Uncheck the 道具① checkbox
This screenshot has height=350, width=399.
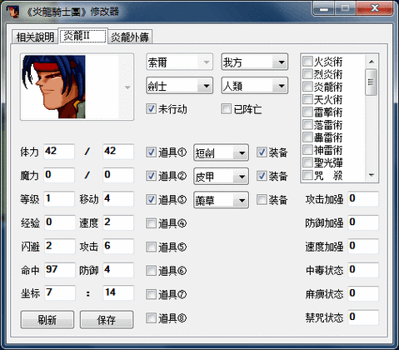click(152, 152)
